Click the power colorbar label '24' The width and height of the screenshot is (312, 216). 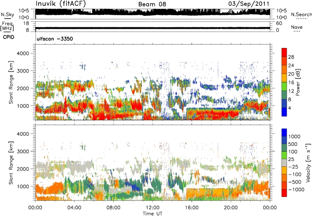click(291, 66)
